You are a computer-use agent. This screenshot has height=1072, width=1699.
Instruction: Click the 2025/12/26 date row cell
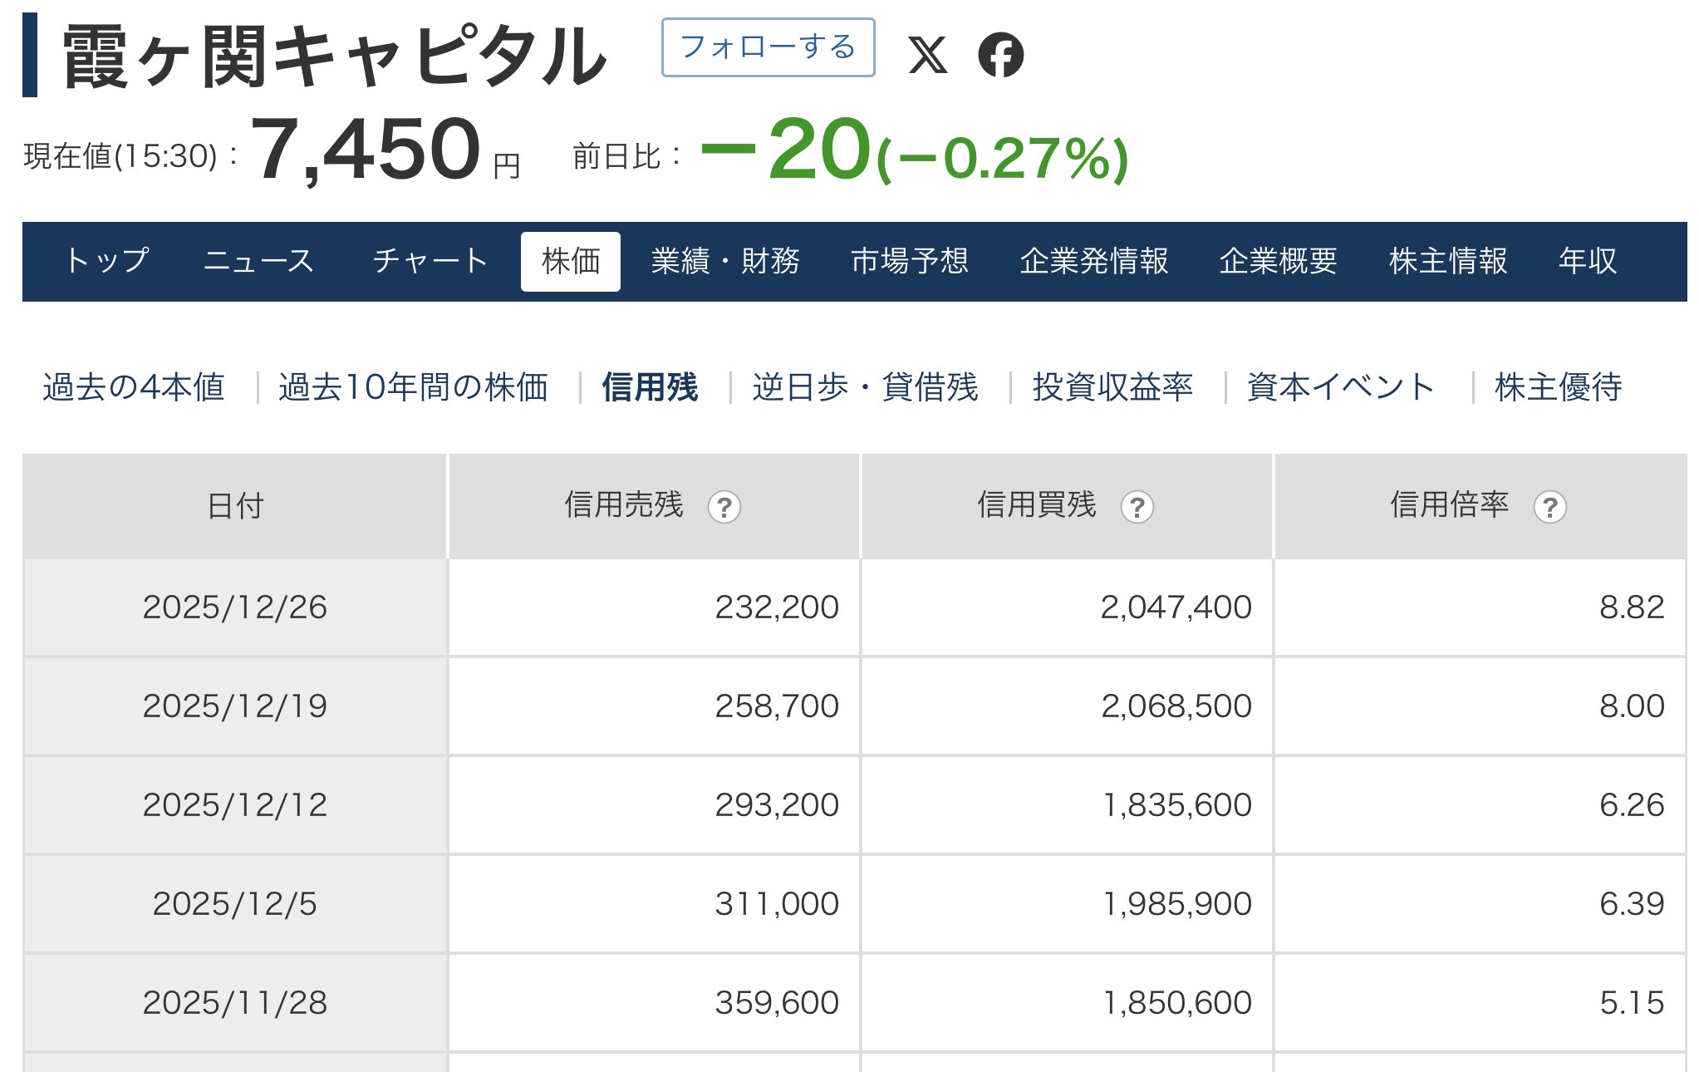pos(234,607)
